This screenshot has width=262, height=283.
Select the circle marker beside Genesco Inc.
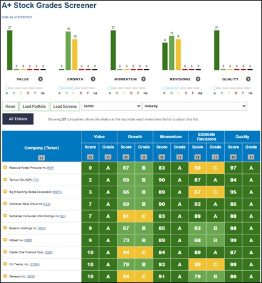click(5, 276)
